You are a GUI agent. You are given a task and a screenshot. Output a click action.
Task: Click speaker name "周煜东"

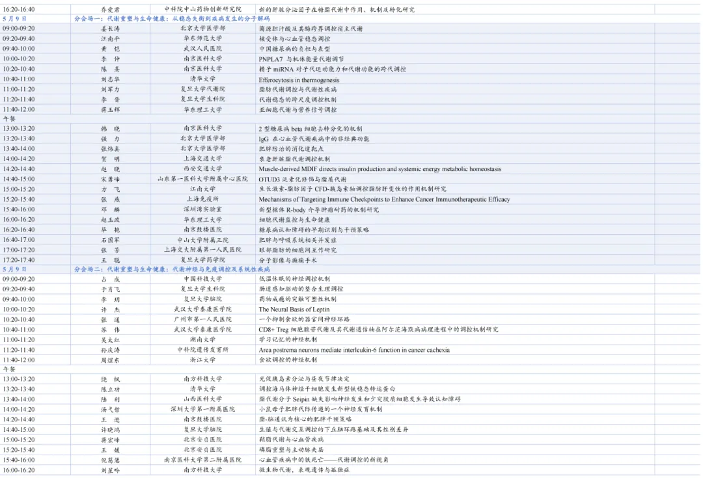[110, 360]
